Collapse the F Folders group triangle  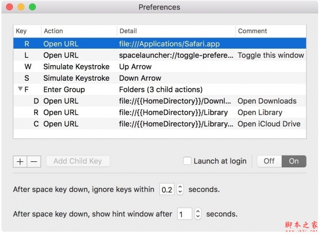[x=20, y=89]
